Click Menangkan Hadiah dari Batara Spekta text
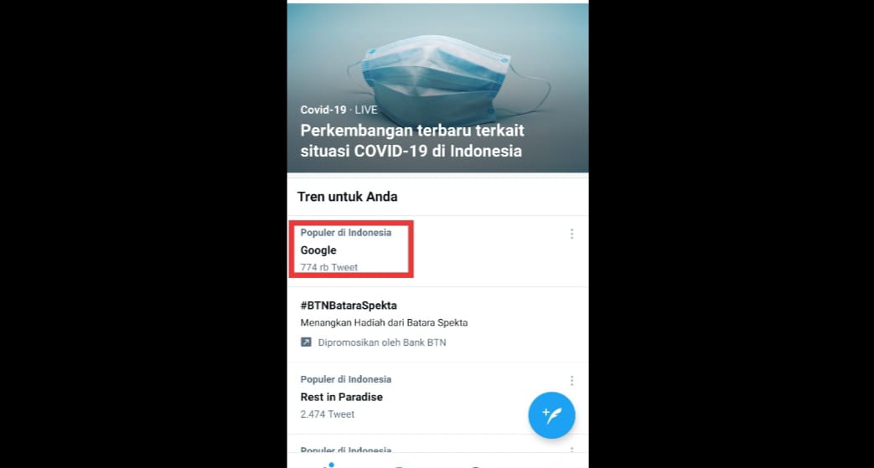The image size is (874, 468). click(x=384, y=322)
